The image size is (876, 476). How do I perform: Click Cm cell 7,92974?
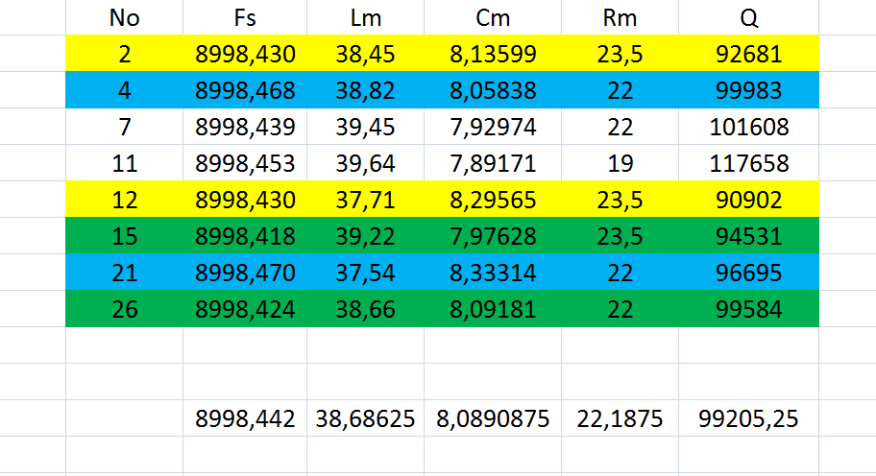click(493, 127)
